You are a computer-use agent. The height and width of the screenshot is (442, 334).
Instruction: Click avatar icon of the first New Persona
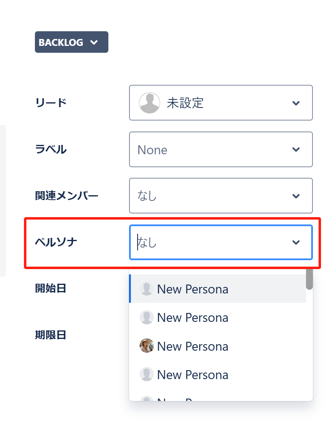(147, 289)
